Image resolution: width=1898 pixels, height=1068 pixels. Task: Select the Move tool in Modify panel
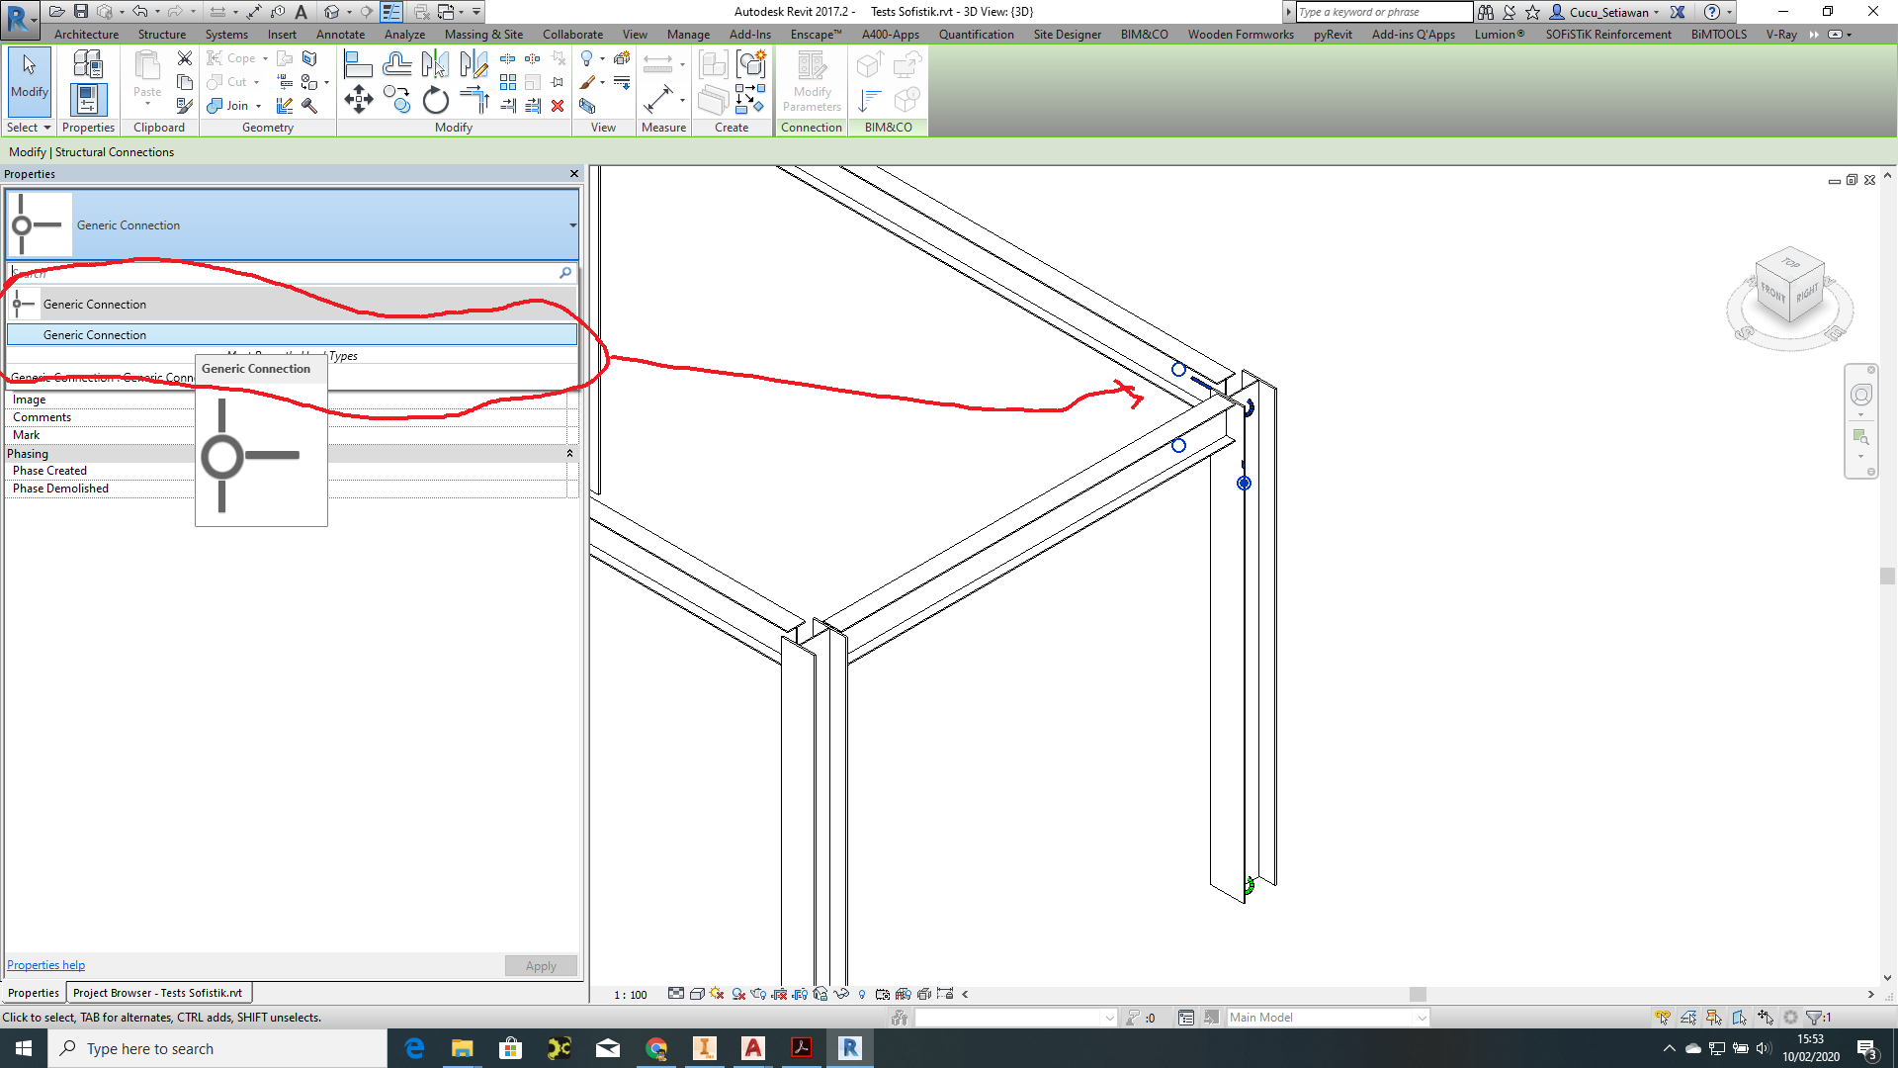tap(359, 99)
